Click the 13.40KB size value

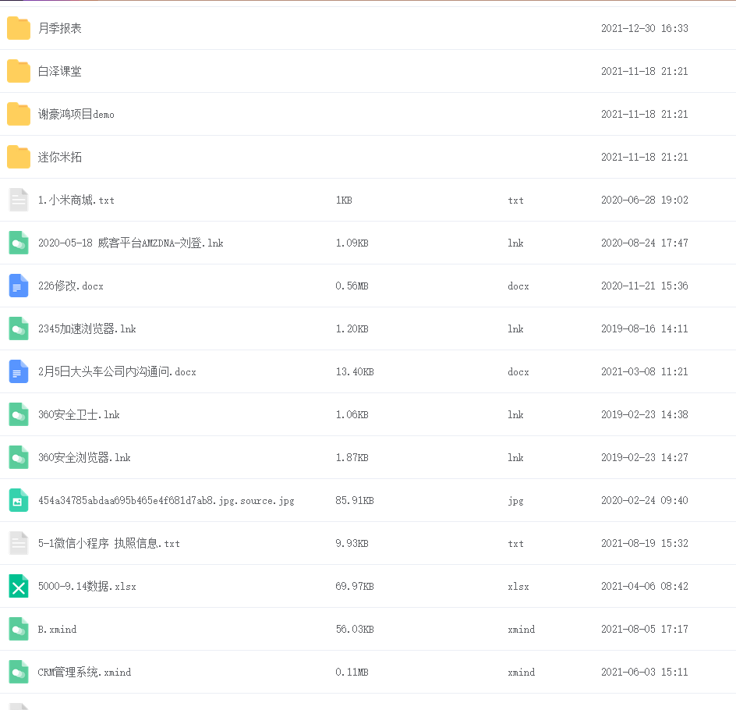pos(355,372)
